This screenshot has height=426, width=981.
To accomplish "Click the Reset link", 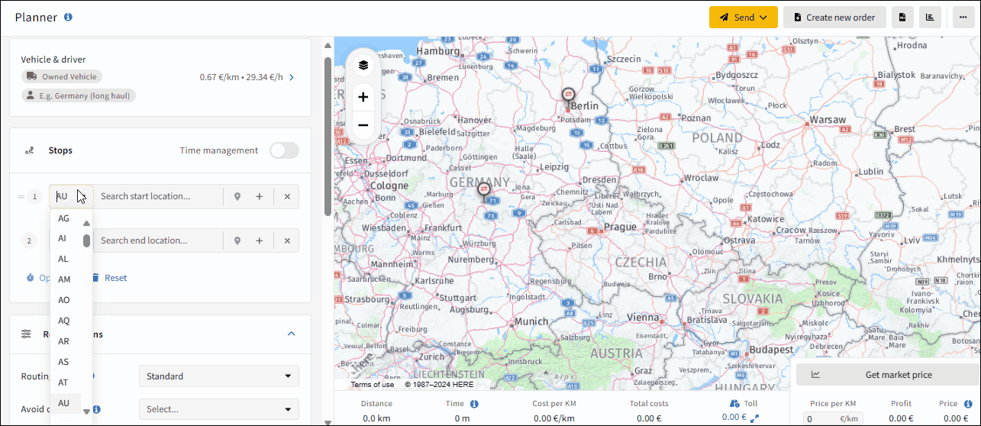I will [109, 278].
